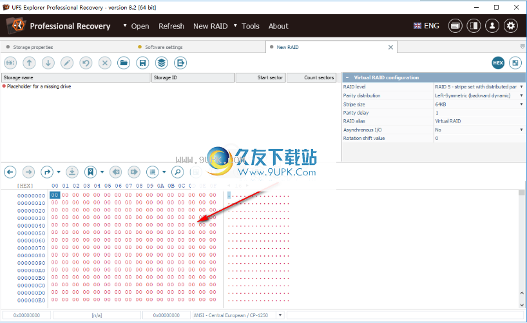Click the go-to-position curved arrow icon
This screenshot has height=323, width=527.
coord(47,172)
